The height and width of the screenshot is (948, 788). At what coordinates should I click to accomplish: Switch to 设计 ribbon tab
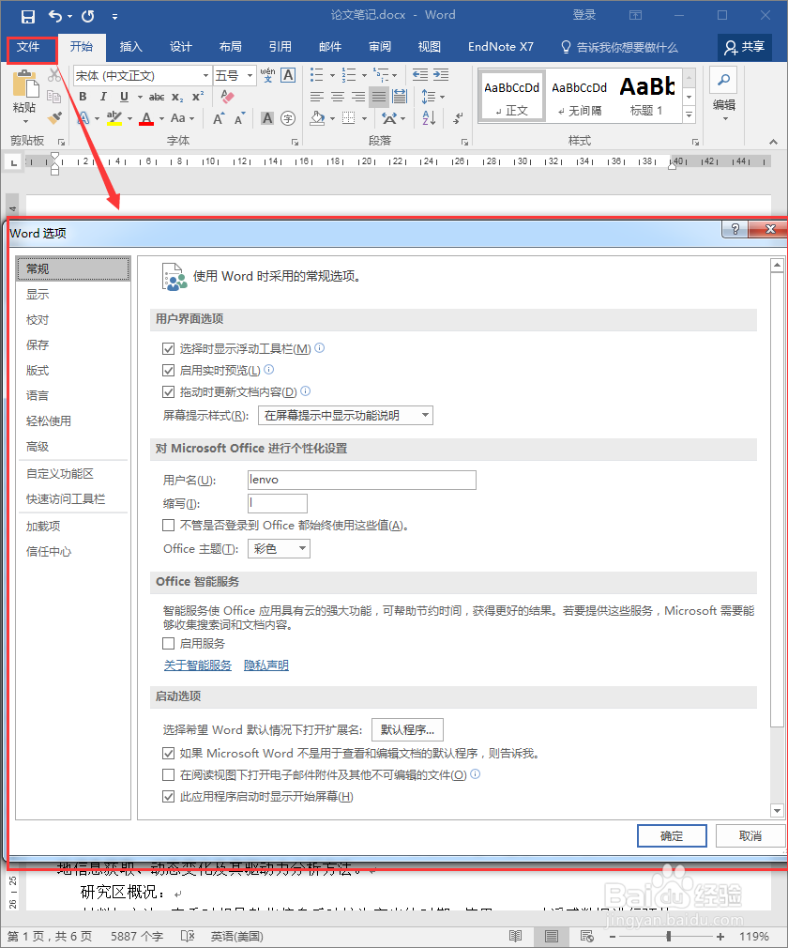pyautogui.click(x=180, y=47)
